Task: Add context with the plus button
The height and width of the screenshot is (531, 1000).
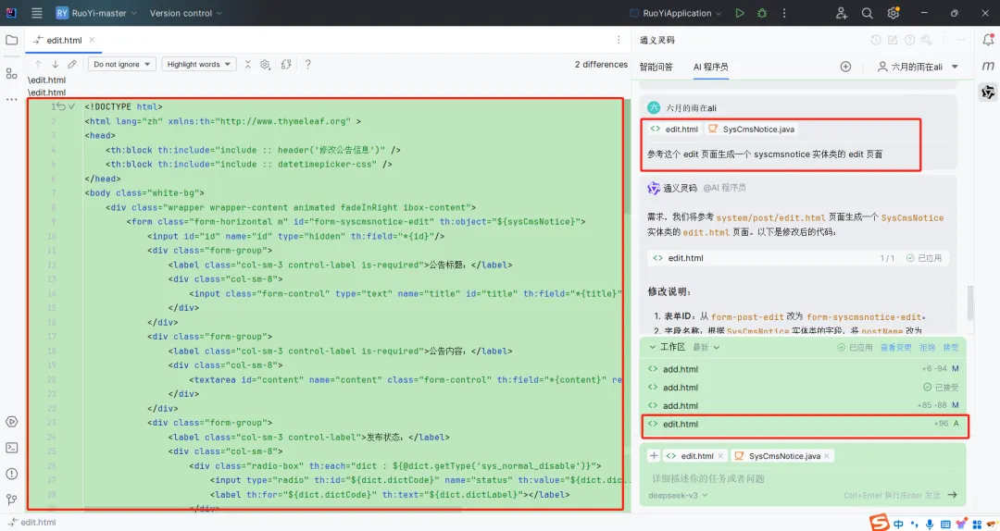Action: point(654,456)
